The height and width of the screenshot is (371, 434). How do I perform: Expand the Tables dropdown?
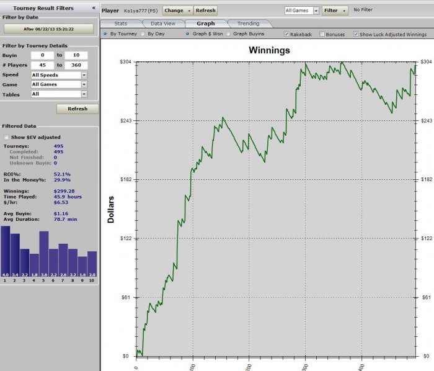(x=84, y=94)
